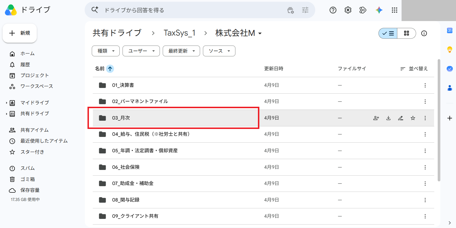Open more actions for 01_決算書

(425, 85)
